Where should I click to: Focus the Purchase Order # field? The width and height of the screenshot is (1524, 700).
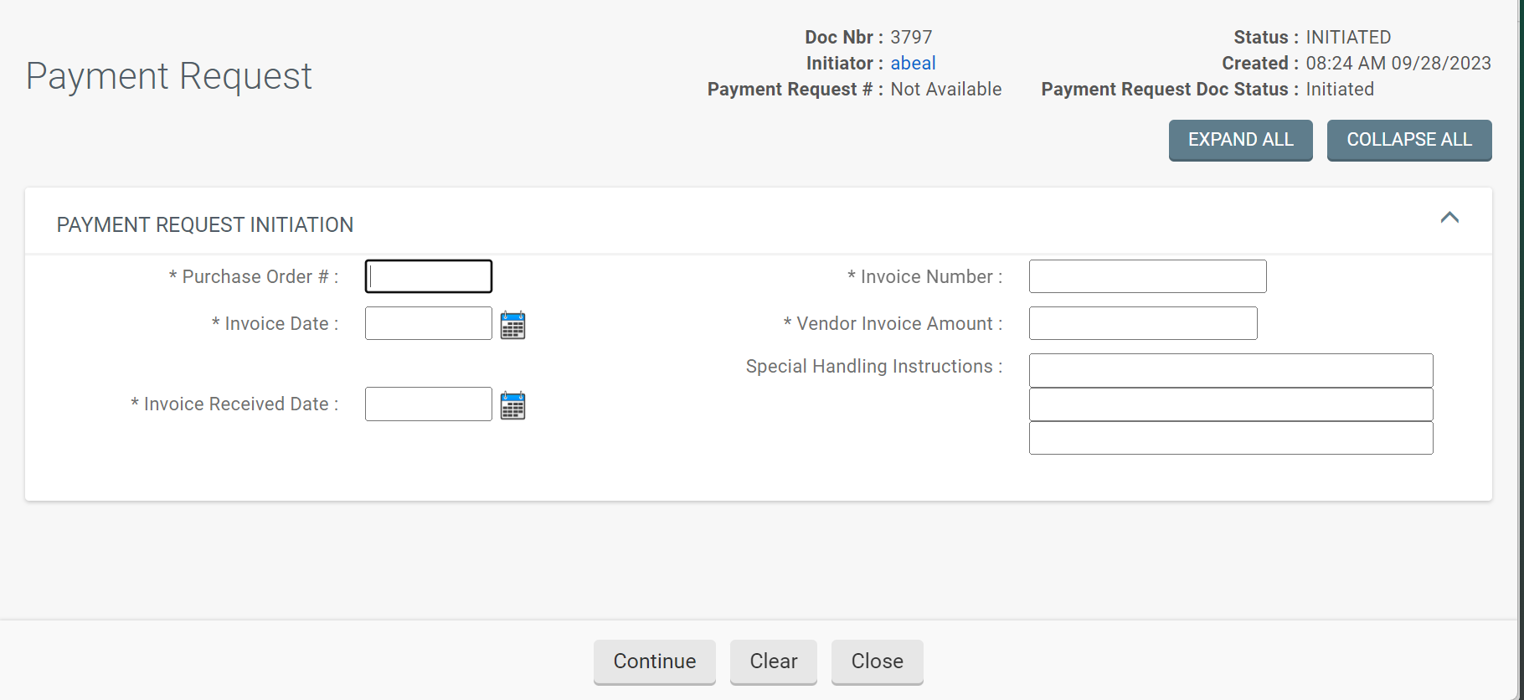point(428,276)
